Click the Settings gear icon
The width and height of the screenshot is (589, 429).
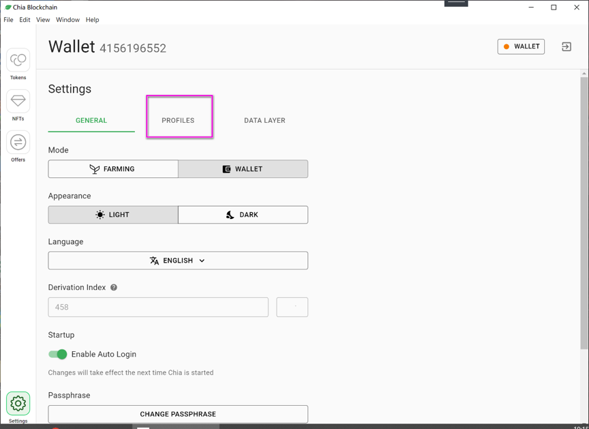pyautogui.click(x=18, y=404)
